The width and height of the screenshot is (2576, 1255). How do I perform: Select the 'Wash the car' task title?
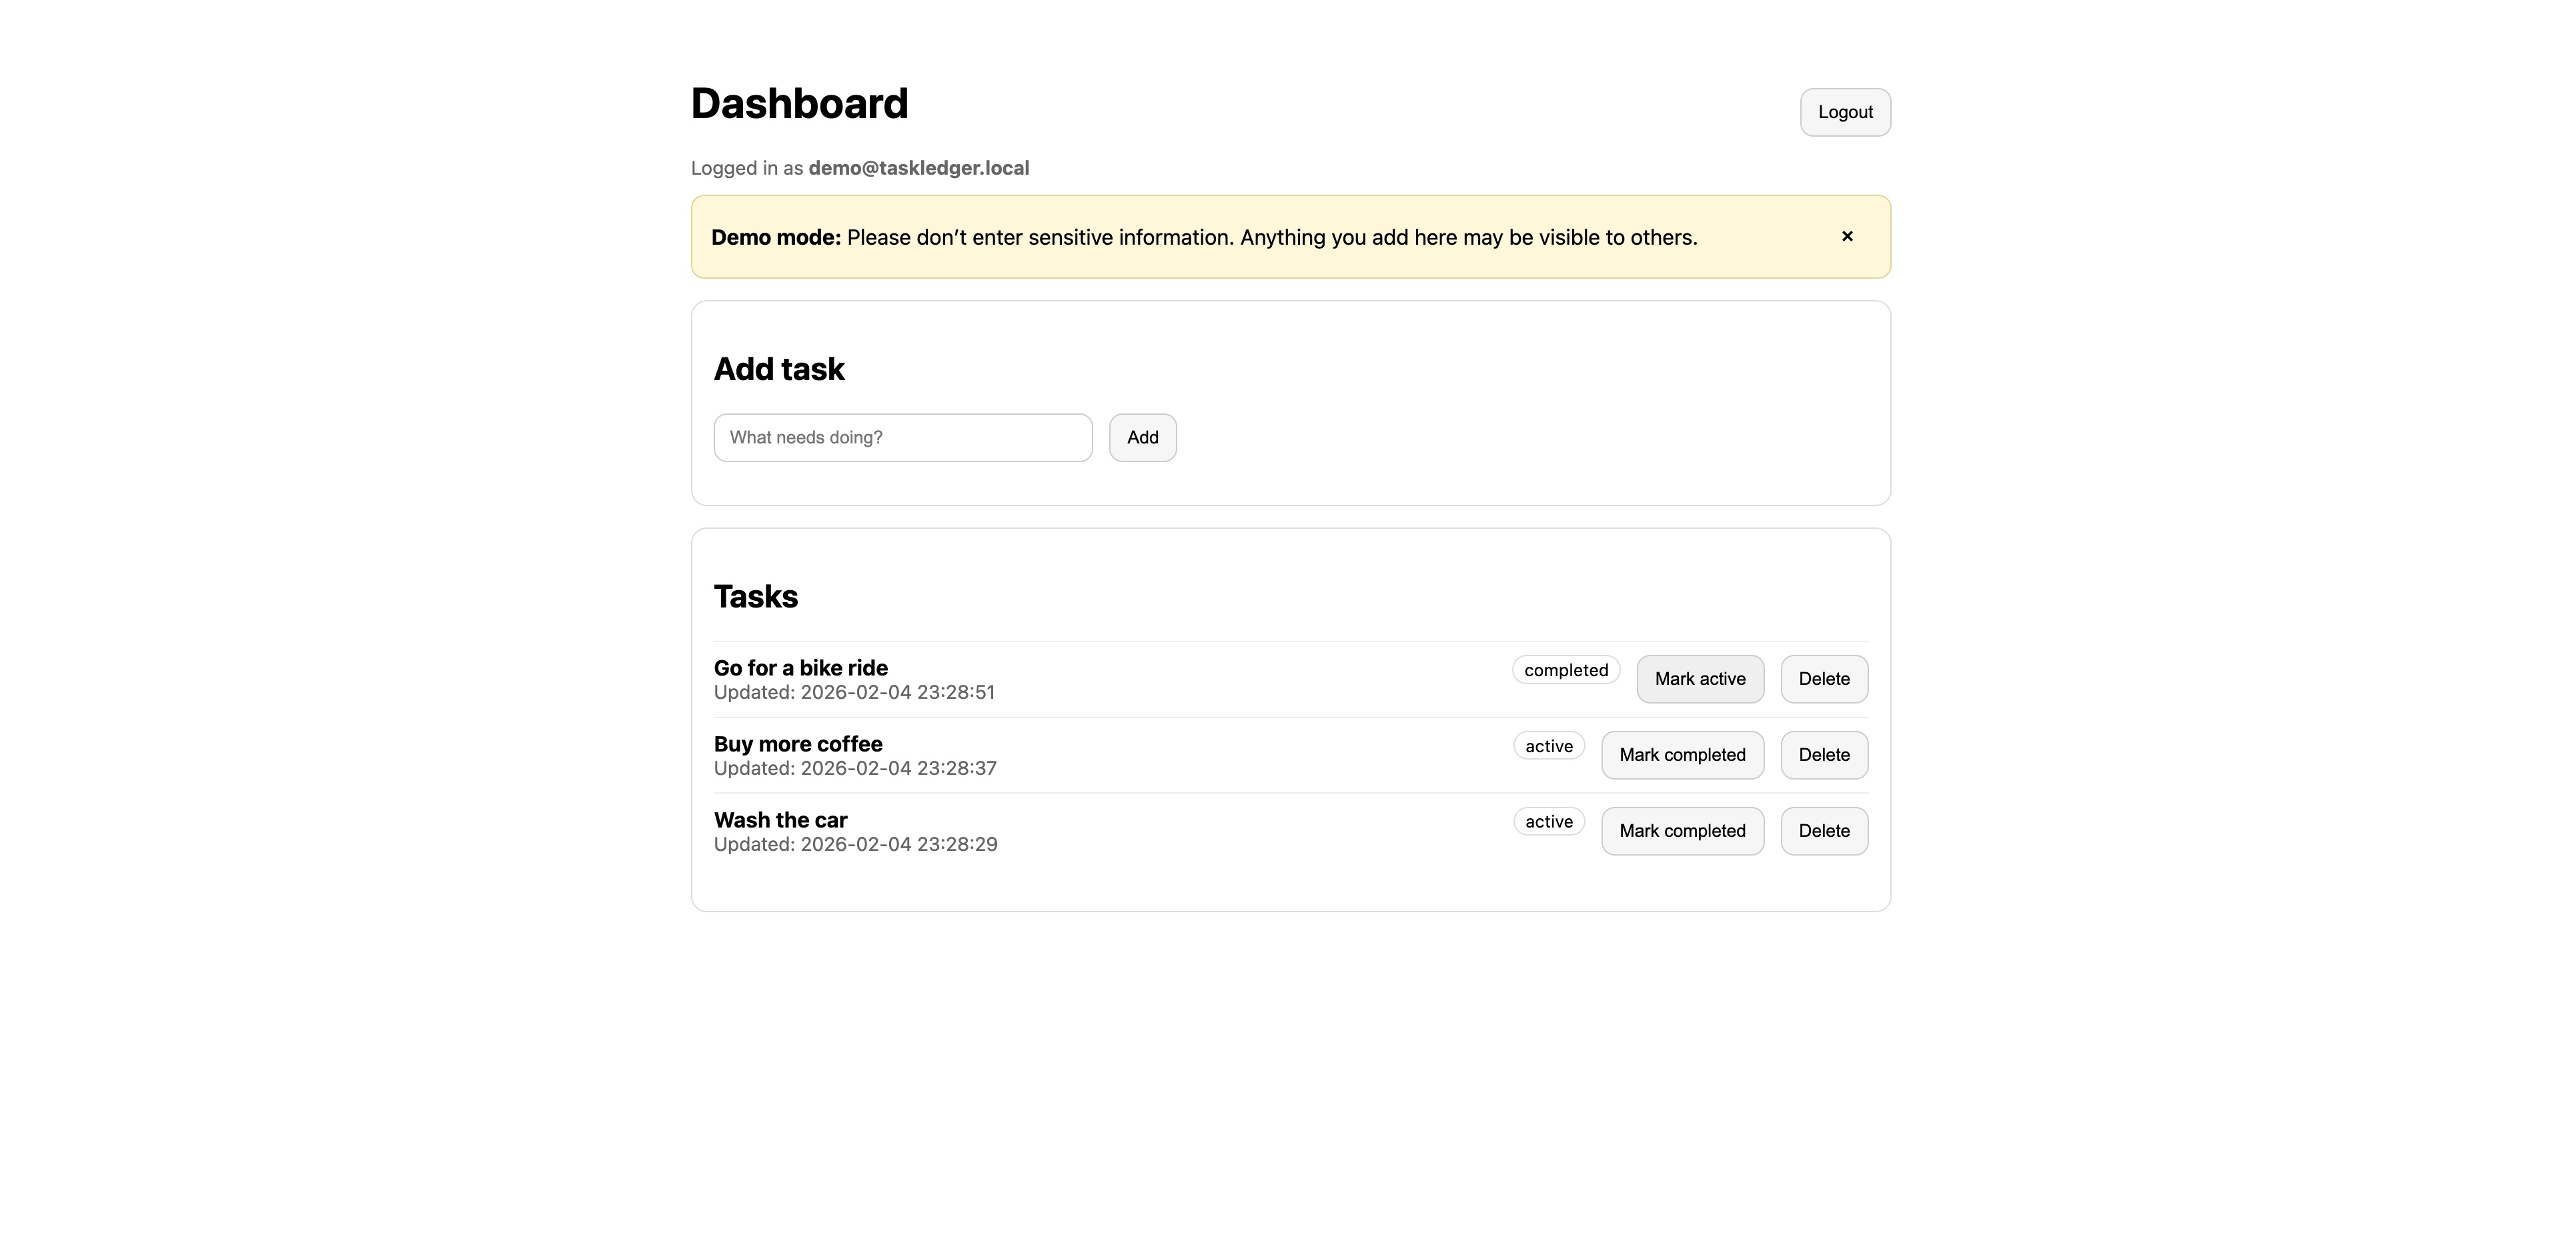pyautogui.click(x=779, y=819)
